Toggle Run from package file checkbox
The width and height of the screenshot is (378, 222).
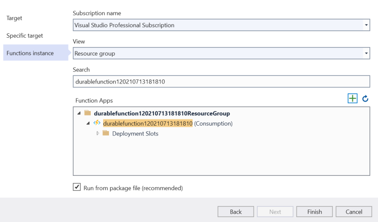pyautogui.click(x=77, y=187)
